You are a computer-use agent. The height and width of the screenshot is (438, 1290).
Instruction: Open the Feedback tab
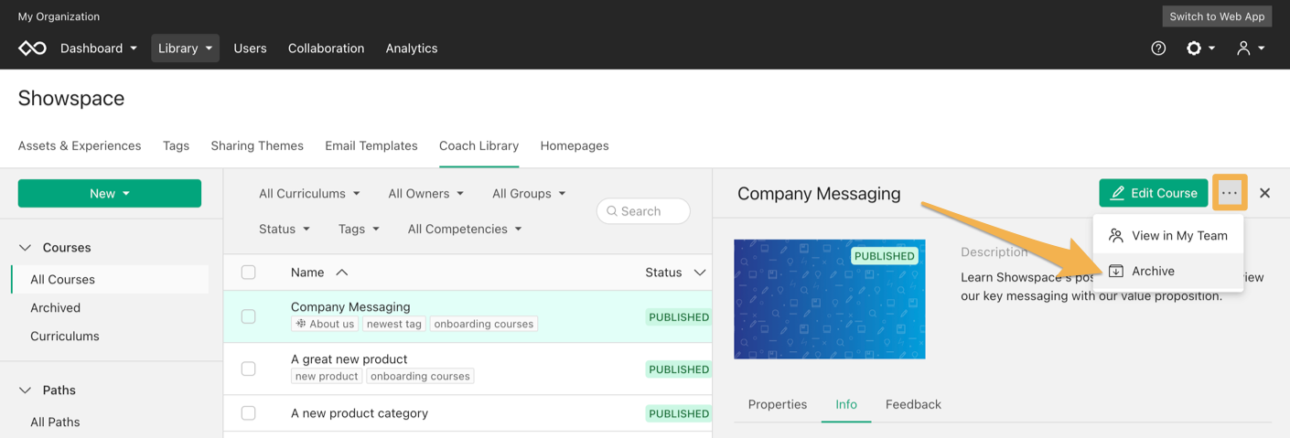coord(913,404)
